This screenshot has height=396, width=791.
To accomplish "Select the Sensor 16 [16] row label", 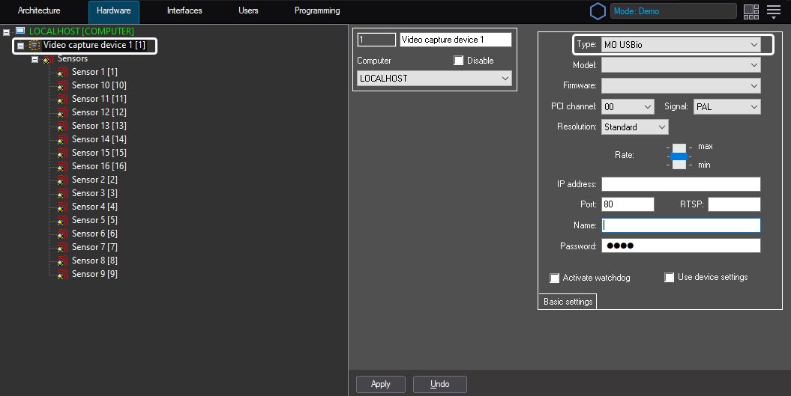I will point(99,166).
